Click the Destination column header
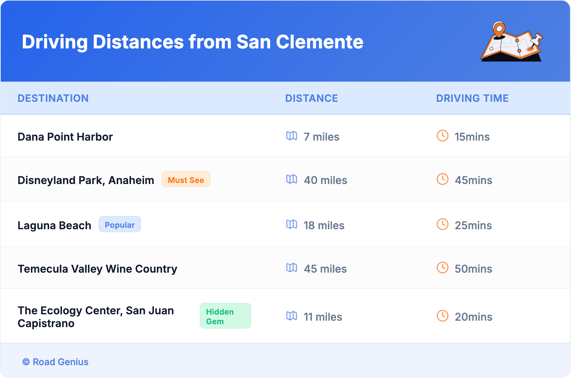Image resolution: width=571 pixels, height=378 pixels. pyautogui.click(x=53, y=98)
